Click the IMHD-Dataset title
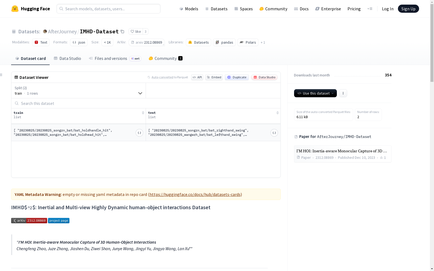Viewport: 434px width, 271px height. tap(99, 31)
